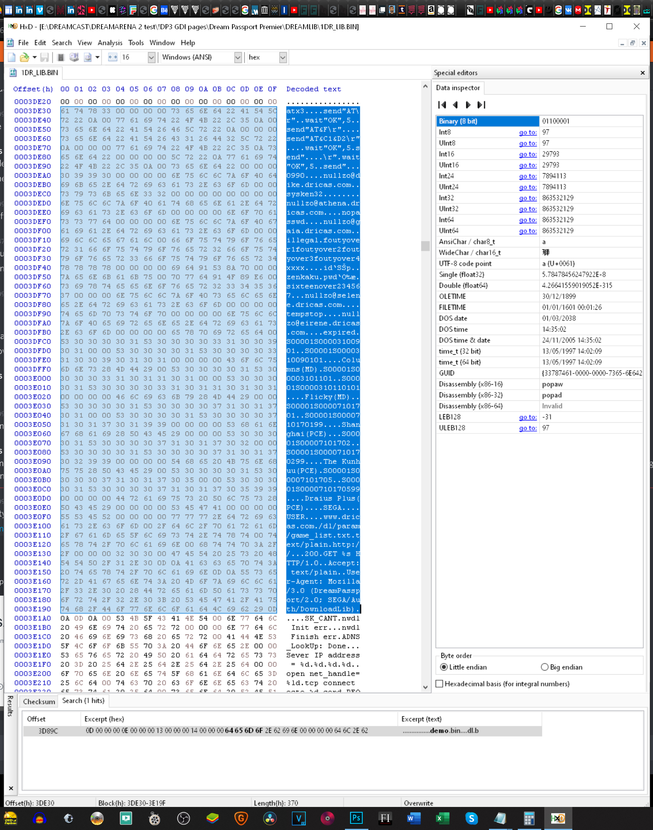Open DaVinci Resolve from the taskbar
This screenshot has width=653, height=830.
click(270, 818)
